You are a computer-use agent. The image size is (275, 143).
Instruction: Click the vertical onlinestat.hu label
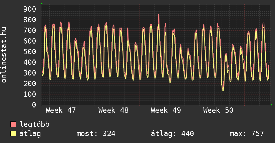pyautogui.click(x=4, y=55)
